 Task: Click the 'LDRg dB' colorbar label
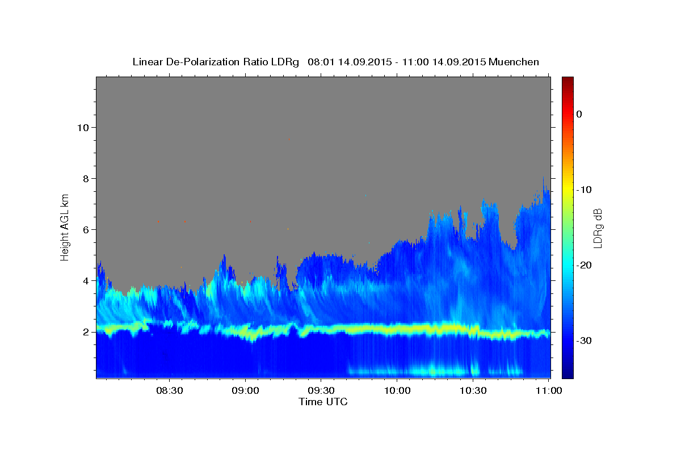click(x=598, y=228)
